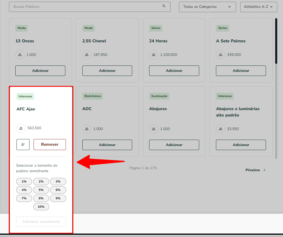Select 2% lookalike audience size
Image resolution: width=283 pixels, height=237 pixels.
click(x=41, y=181)
